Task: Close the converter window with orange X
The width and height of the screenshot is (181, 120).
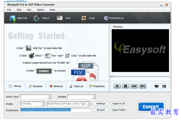Action: [167, 5]
